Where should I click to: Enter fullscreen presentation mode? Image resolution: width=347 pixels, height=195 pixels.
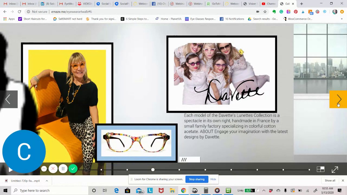pyautogui.click(x=335, y=170)
